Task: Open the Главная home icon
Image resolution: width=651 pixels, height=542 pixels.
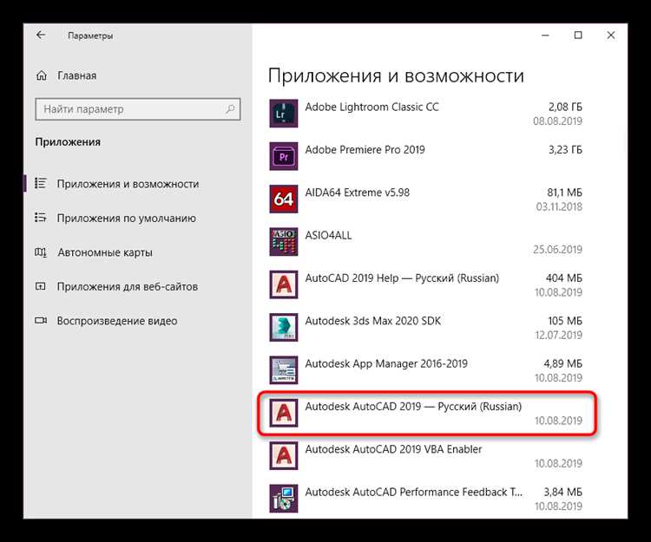Action: click(42, 75)
